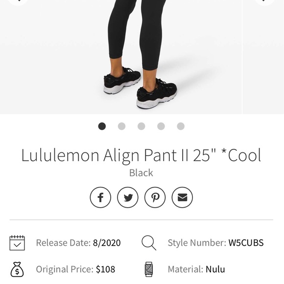Click the Black color label
Viewport: 284px width, 284px height.
(141, 173)
